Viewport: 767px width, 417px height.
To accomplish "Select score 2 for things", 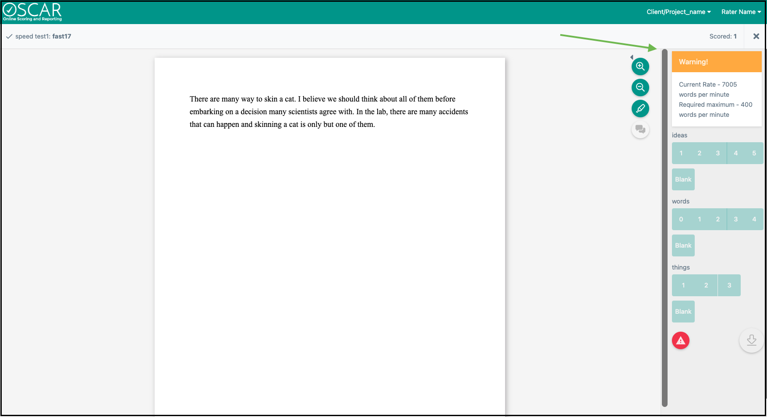I will 706,285.
